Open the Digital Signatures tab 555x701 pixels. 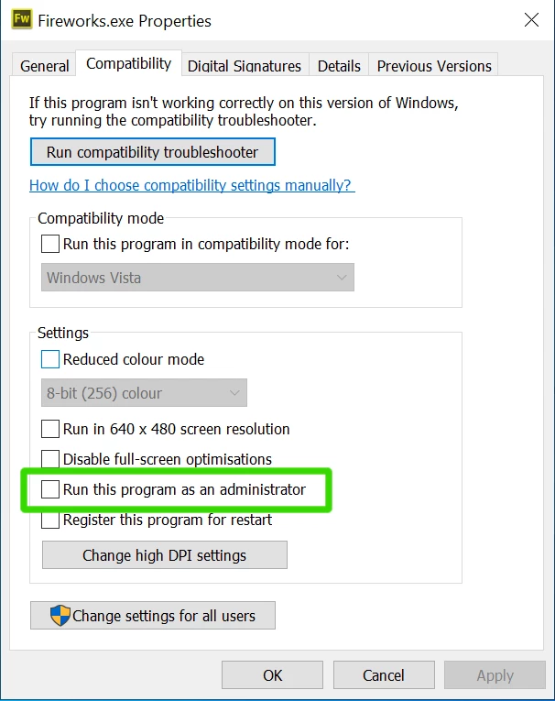pyautogui.click(x=245, y=66)
